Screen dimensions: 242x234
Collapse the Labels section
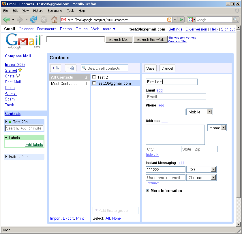pos(6,138)
